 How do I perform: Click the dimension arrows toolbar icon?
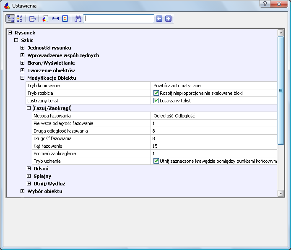coord(55,18)
